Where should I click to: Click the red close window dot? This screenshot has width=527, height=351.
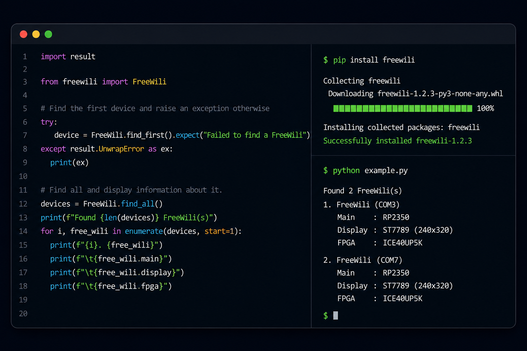point(23,34)
